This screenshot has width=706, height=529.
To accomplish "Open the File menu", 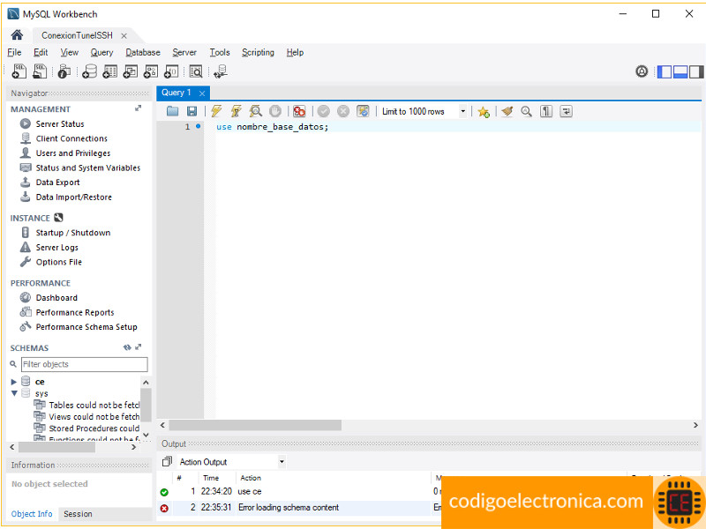I will (x=14, y=52).
